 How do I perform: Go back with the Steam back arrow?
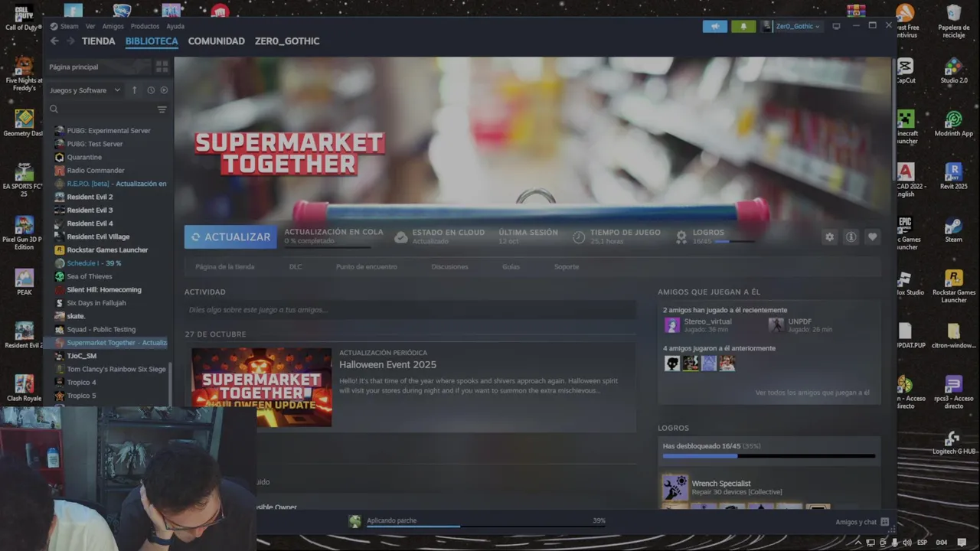tap(54, 41)
